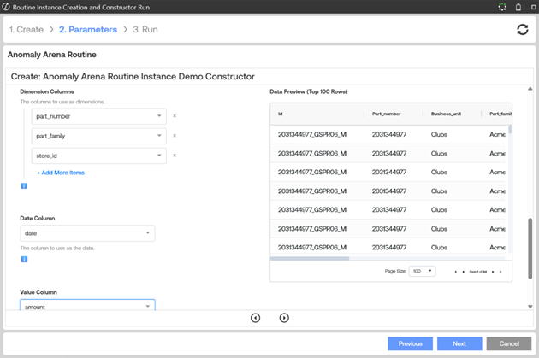Open info icon below Dimension Columns
The height and width of the screenshot is (358, 539).
click(24, 185)
